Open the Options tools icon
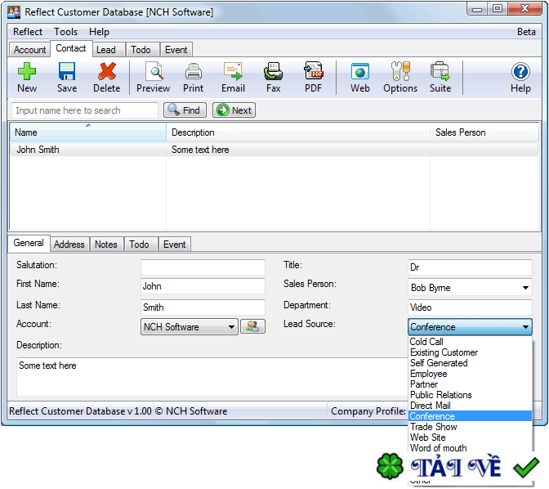This screenshot has width=549, height=489. point(400,72)
